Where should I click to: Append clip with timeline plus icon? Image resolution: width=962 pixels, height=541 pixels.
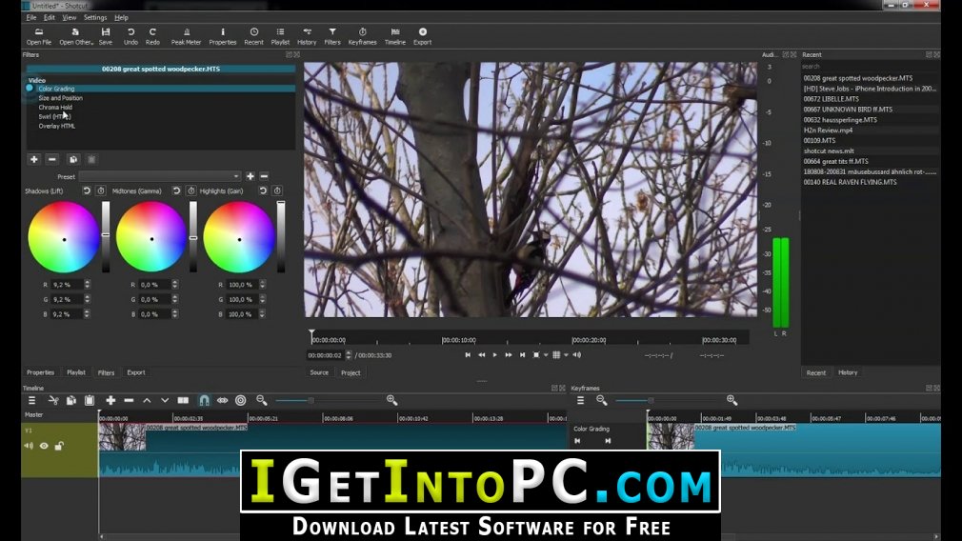coord(110,401)
